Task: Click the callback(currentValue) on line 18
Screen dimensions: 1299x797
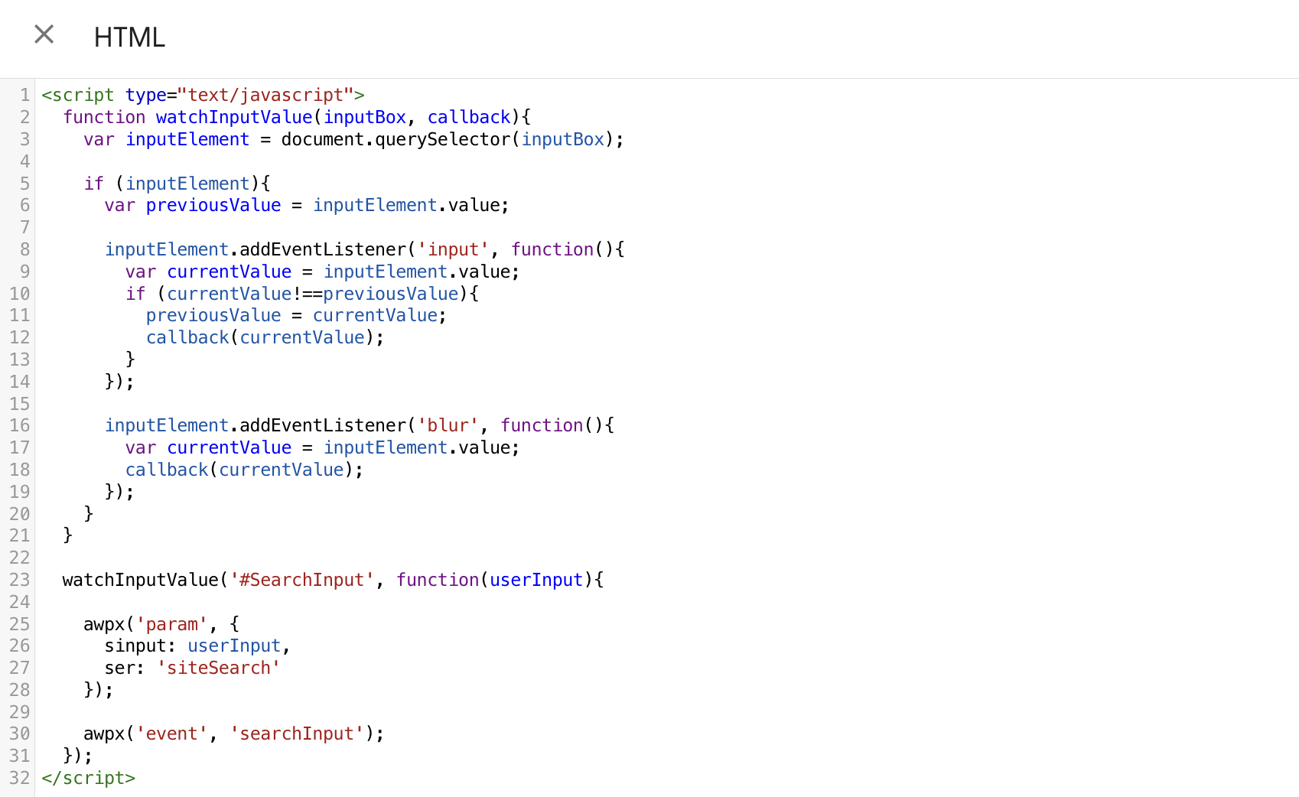Action: (244, 470)
